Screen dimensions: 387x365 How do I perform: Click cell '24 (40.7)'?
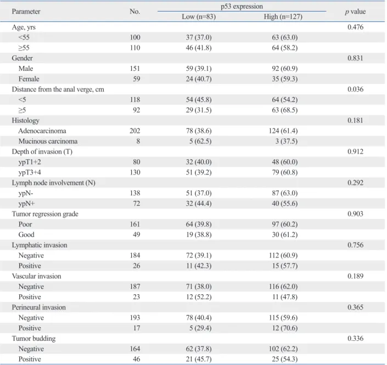(199, 79)
